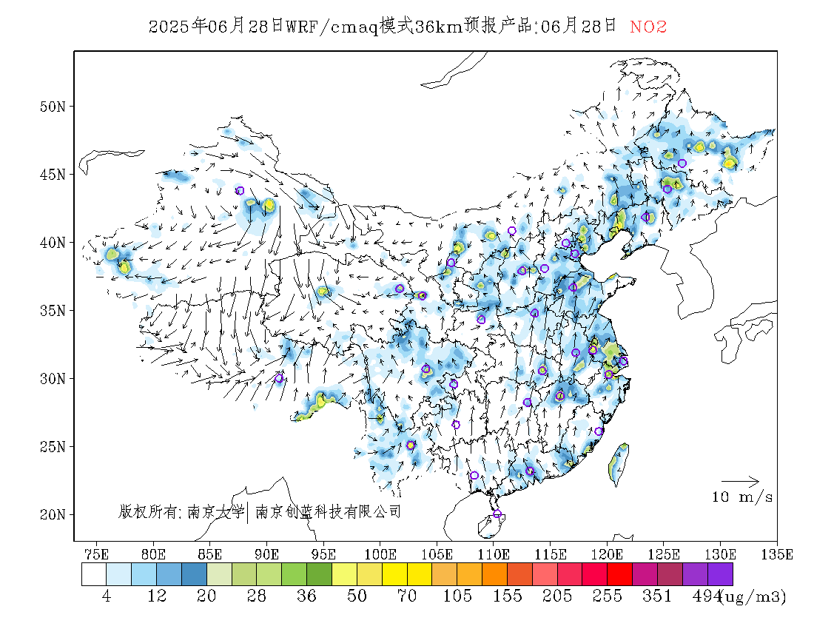
Task: Select the 125E longitude label
Action: [x=664, y=554]
